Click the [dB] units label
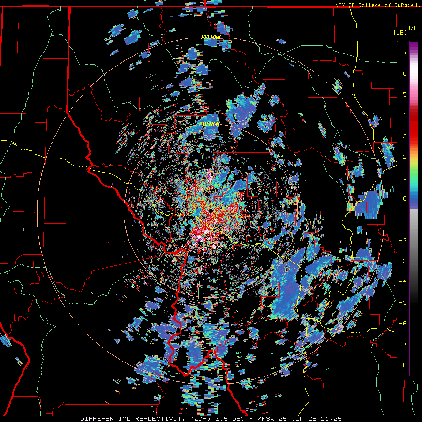422x422 pixels. pos(400,32)
